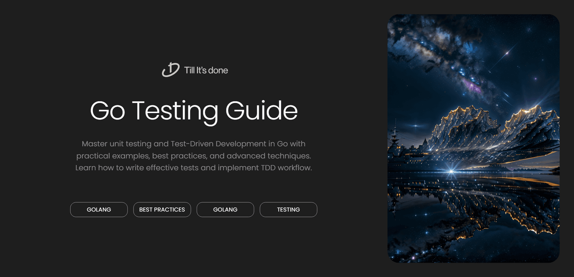Click the word "Testing" in the main title
Screen dimensions: 574x277
[x=175, y=110]
